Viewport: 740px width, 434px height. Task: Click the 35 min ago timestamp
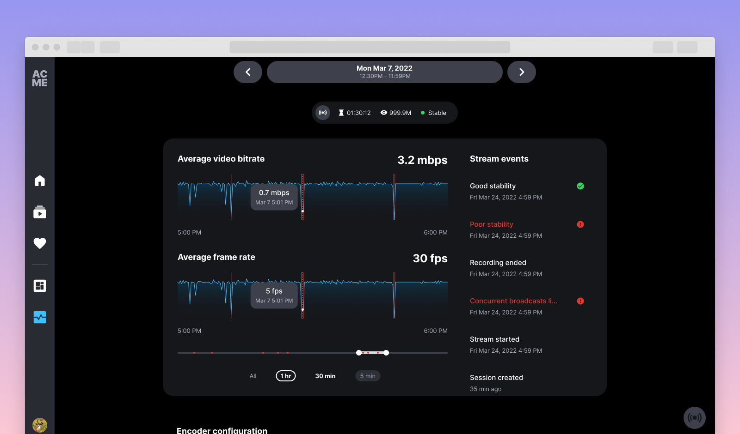(x=486, y=389)
